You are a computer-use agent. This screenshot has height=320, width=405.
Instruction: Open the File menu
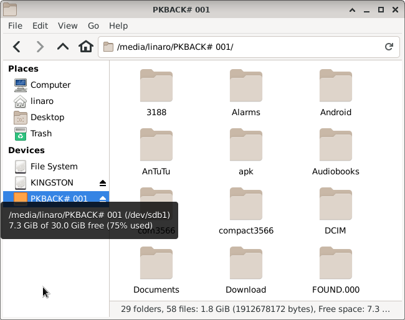coord(15,26)
